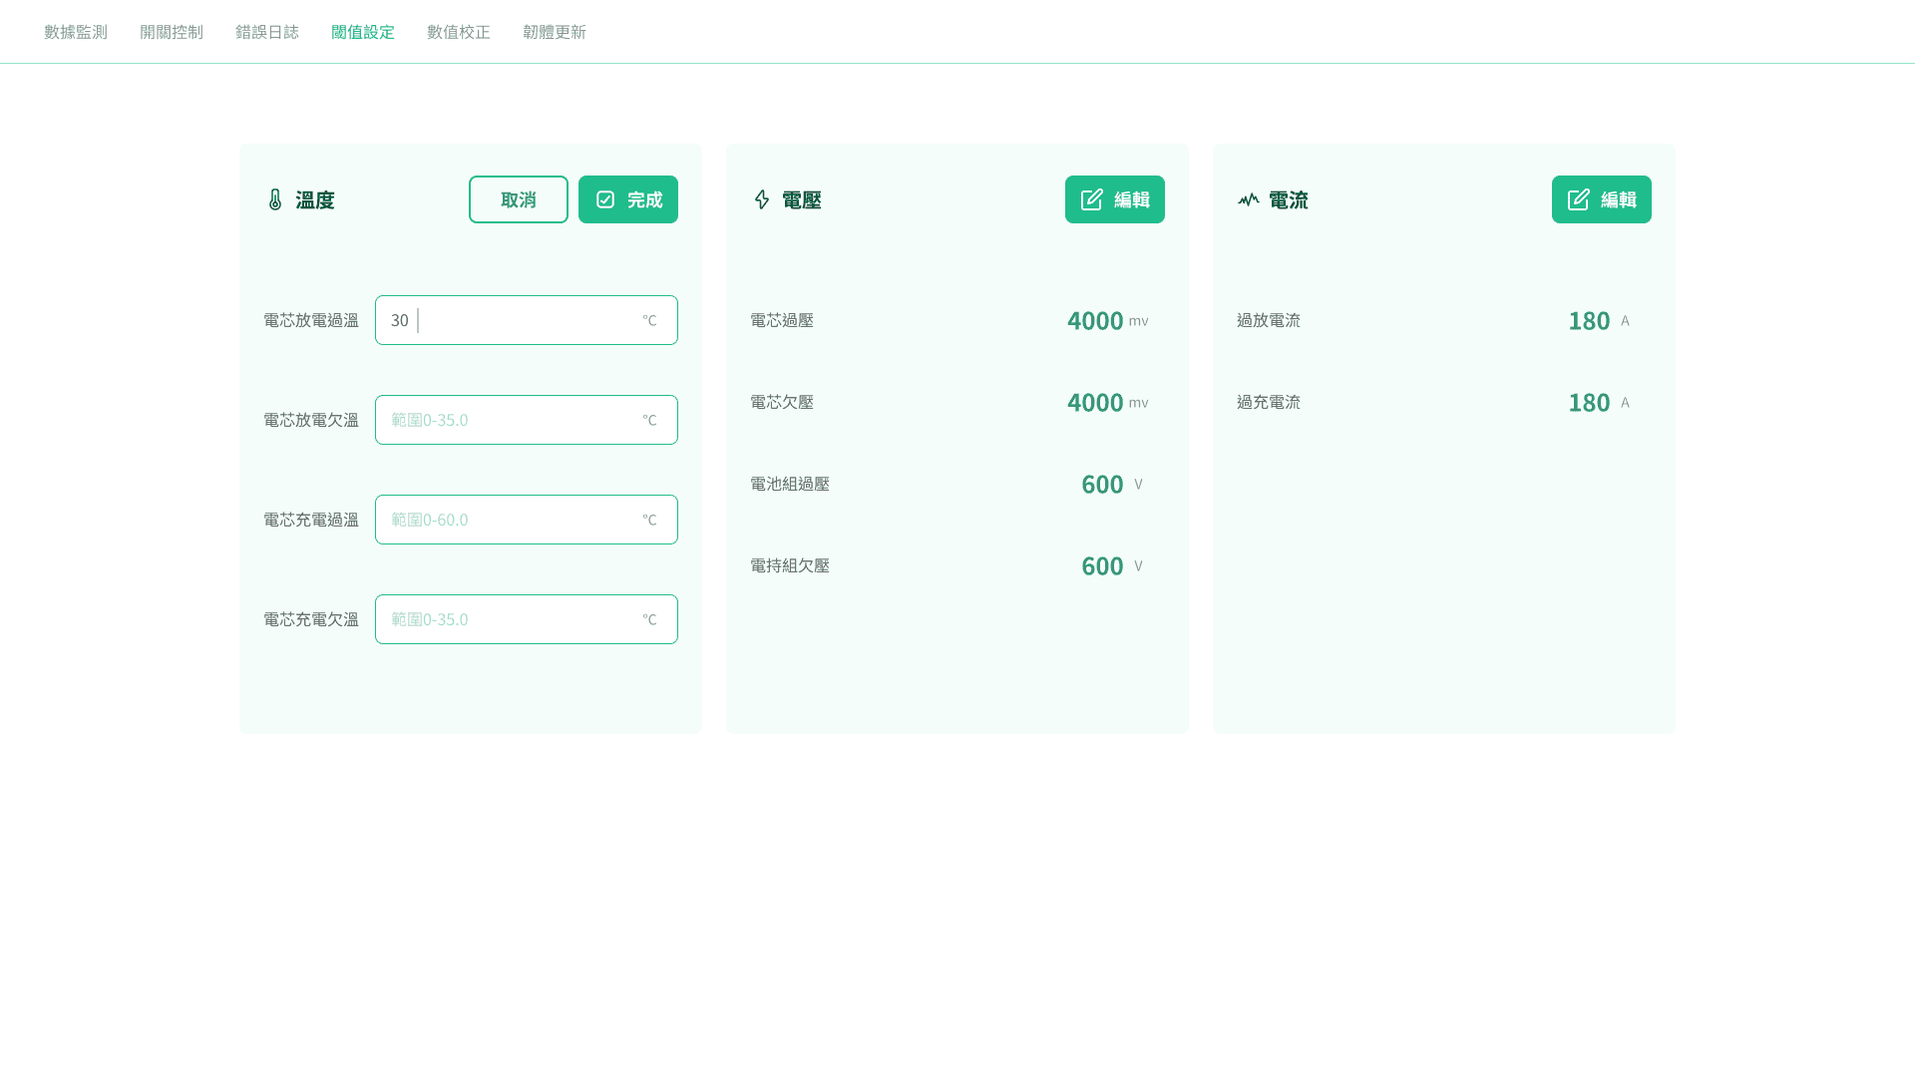
Task: Click the pencil edit icon in 電壓 panel
Action: 1091,198
